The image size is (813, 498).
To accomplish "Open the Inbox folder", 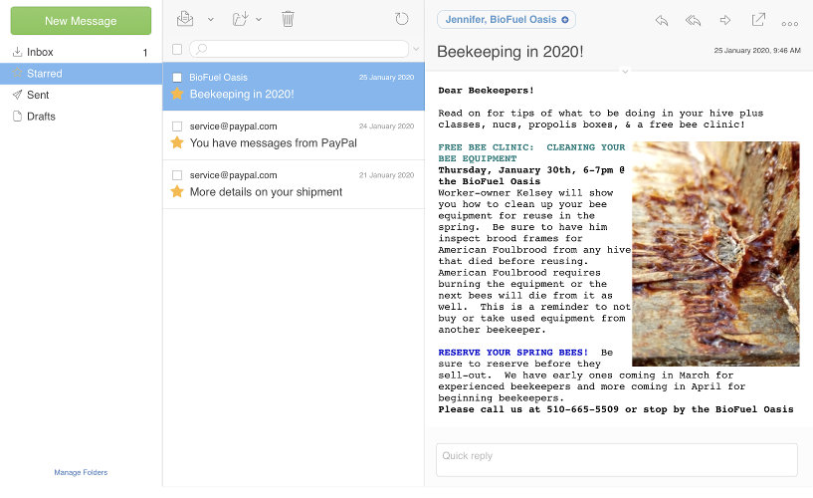I will pyautogui.click(x=41, y=52).
